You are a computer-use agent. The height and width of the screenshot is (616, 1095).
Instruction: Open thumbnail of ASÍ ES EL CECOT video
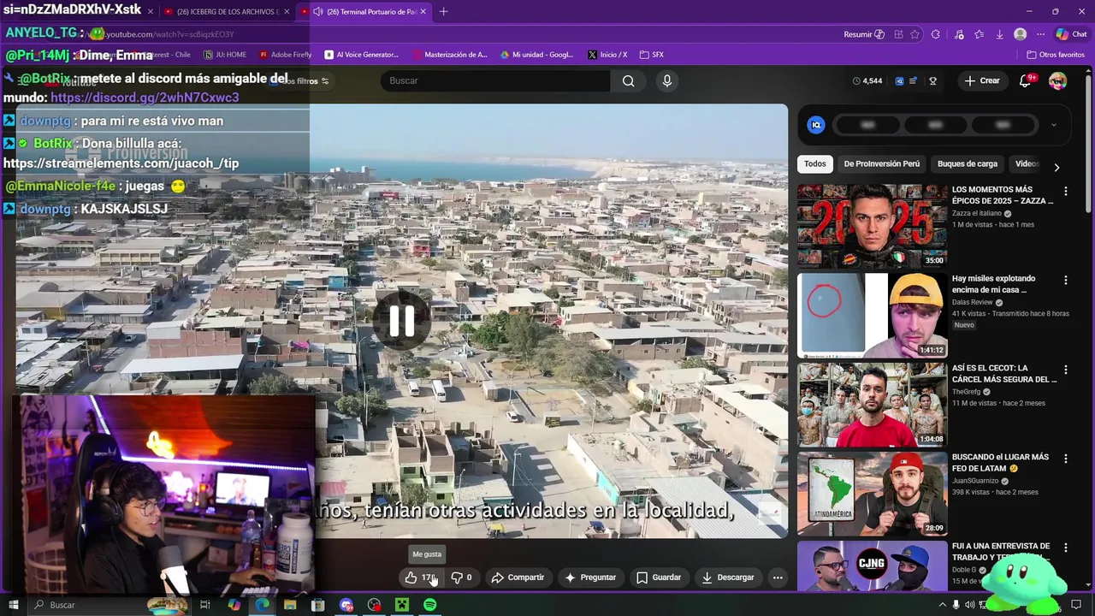pos(873,404)
